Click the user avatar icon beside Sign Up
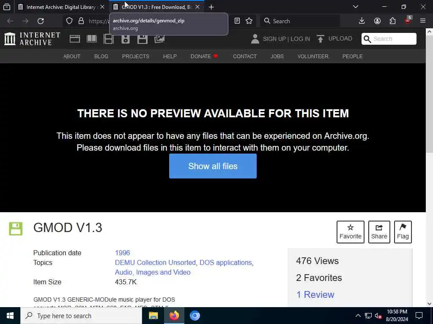Viewport: 433px width, 324px height. (x=255, y=39)
